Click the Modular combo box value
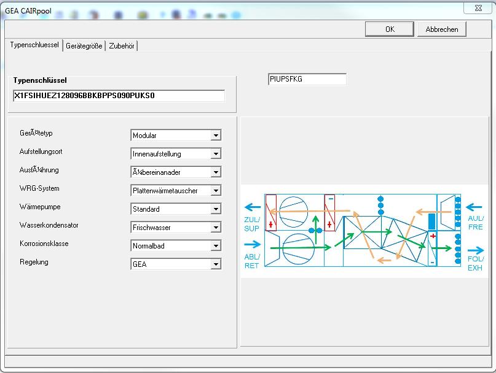Viewport: 496px width, 373px height. 171,136
